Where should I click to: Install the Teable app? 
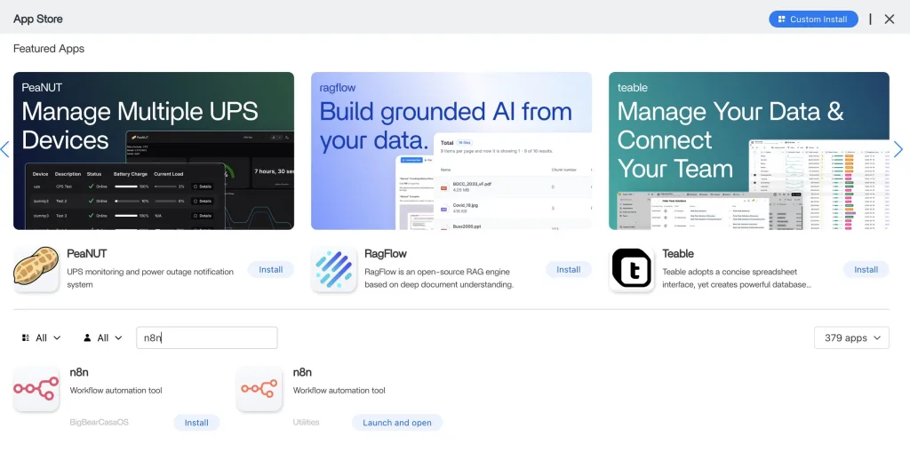point(866,269)
